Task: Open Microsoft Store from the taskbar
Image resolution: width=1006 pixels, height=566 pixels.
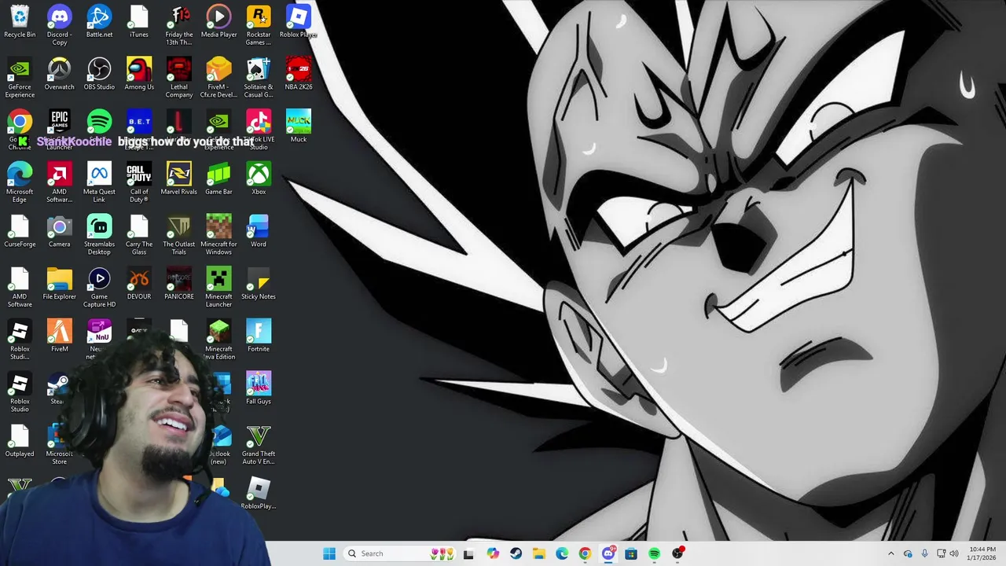Action: (631, 553)
